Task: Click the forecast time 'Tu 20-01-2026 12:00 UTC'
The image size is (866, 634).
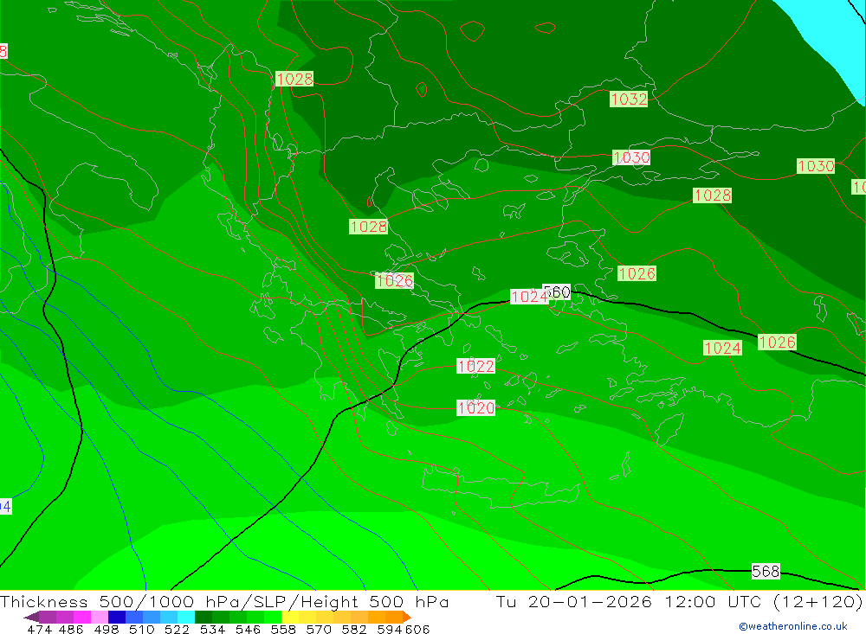Action: coord(629,601)
